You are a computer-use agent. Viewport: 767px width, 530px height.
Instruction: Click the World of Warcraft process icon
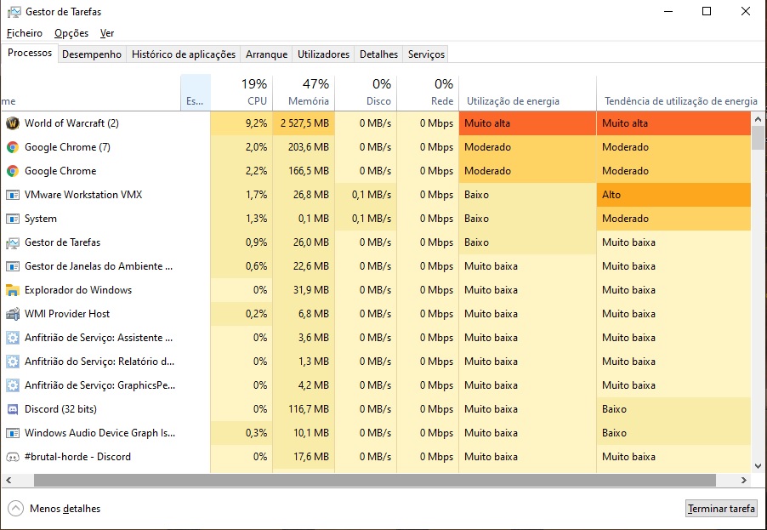[13, 123]
